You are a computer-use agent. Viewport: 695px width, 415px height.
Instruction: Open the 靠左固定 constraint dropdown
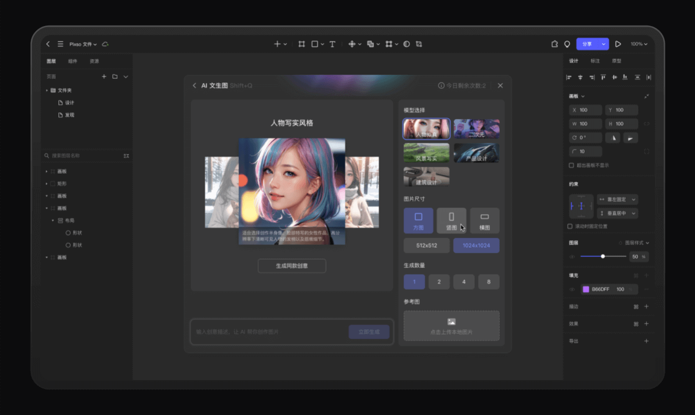pyautogui.click(x=617, y=199)
